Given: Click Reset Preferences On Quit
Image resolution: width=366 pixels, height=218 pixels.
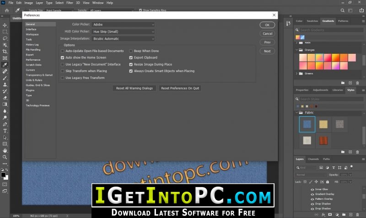Looking at the screenshot, I should (x=180, y=88).
